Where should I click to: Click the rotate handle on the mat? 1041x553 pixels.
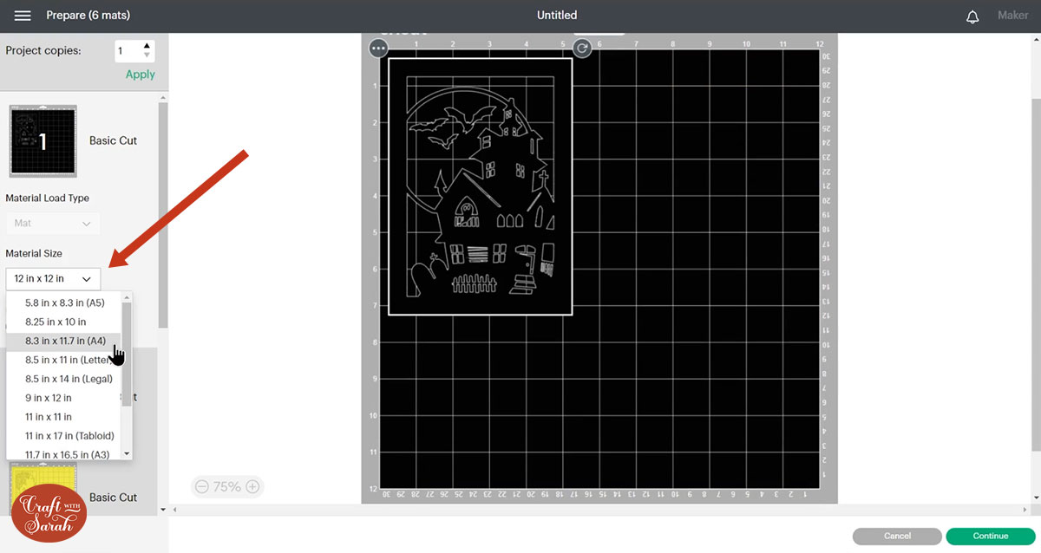tap(582, 49)
